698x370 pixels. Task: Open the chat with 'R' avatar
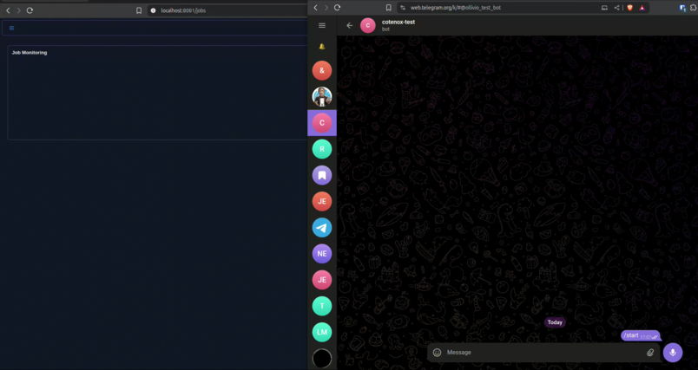pos(322,149)
